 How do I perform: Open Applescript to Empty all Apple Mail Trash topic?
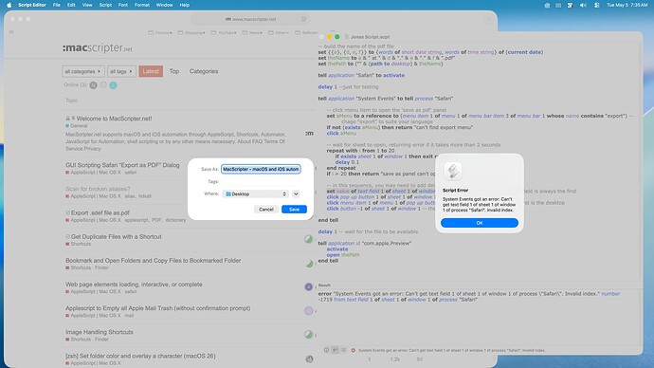pyautogui.click(x=157, y=308)
